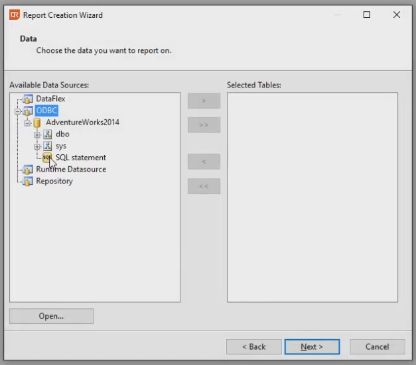This screenshot has width=416, height=365.
Task: Select the AdventureWorks2014 database cylinder icon
Action: pos(37,123)
